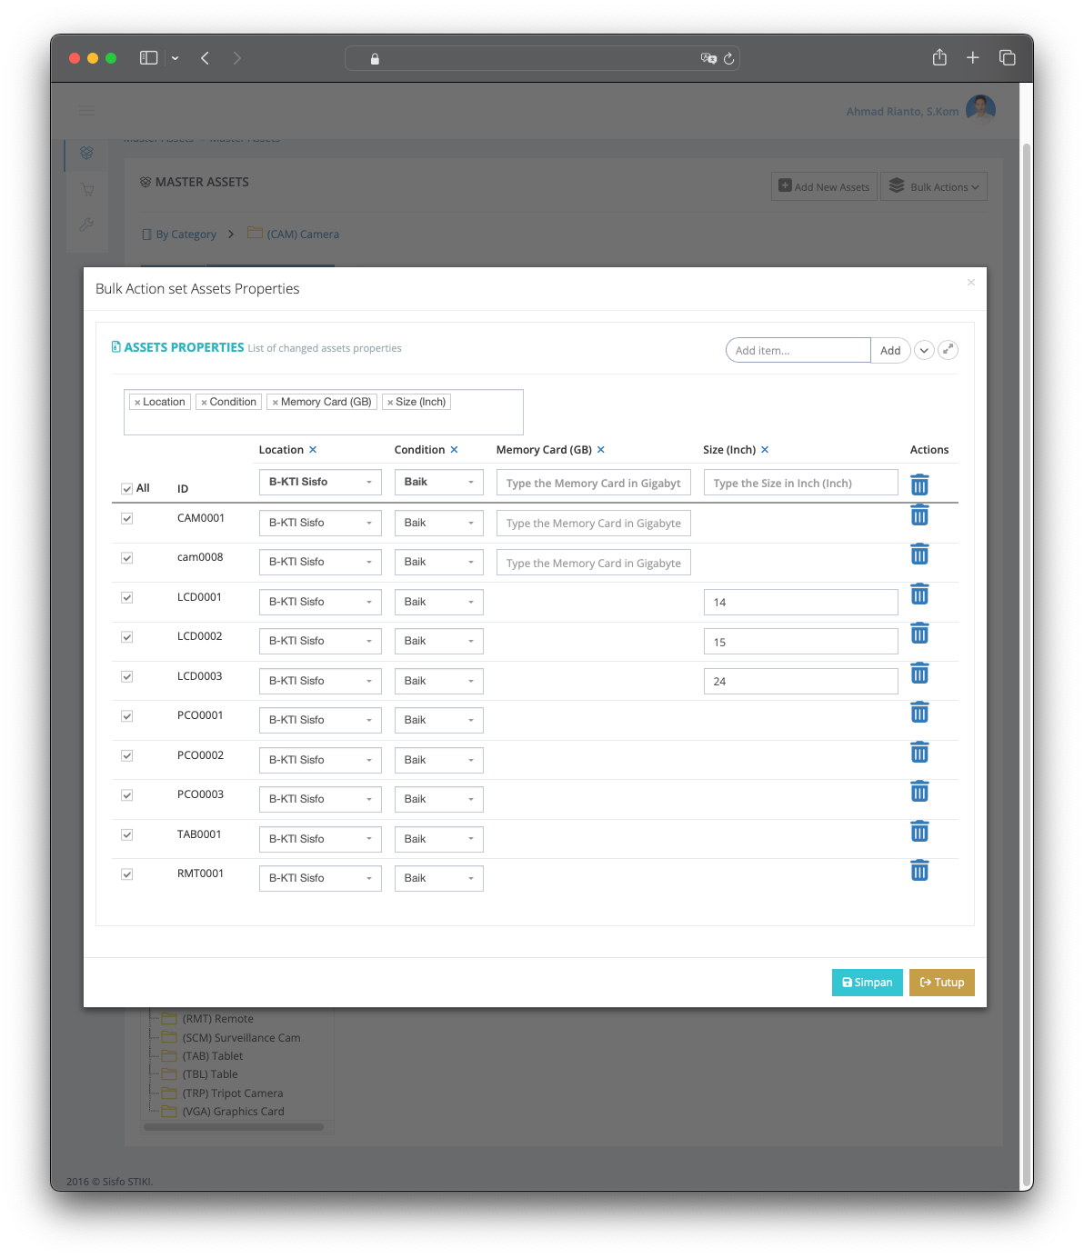This screenshot has width=1084, height=1258.
Task: Click the Tutup close button
Action: point(941,983)
